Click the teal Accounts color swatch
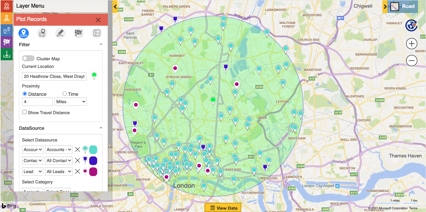The image size is (426, 212). (x=93, y=150)
